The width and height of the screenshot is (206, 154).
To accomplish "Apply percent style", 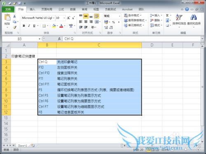I will (113, 22).
